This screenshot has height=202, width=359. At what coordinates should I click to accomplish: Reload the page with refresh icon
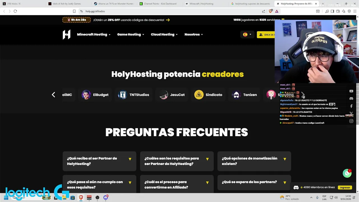click(x=15, y=11)
